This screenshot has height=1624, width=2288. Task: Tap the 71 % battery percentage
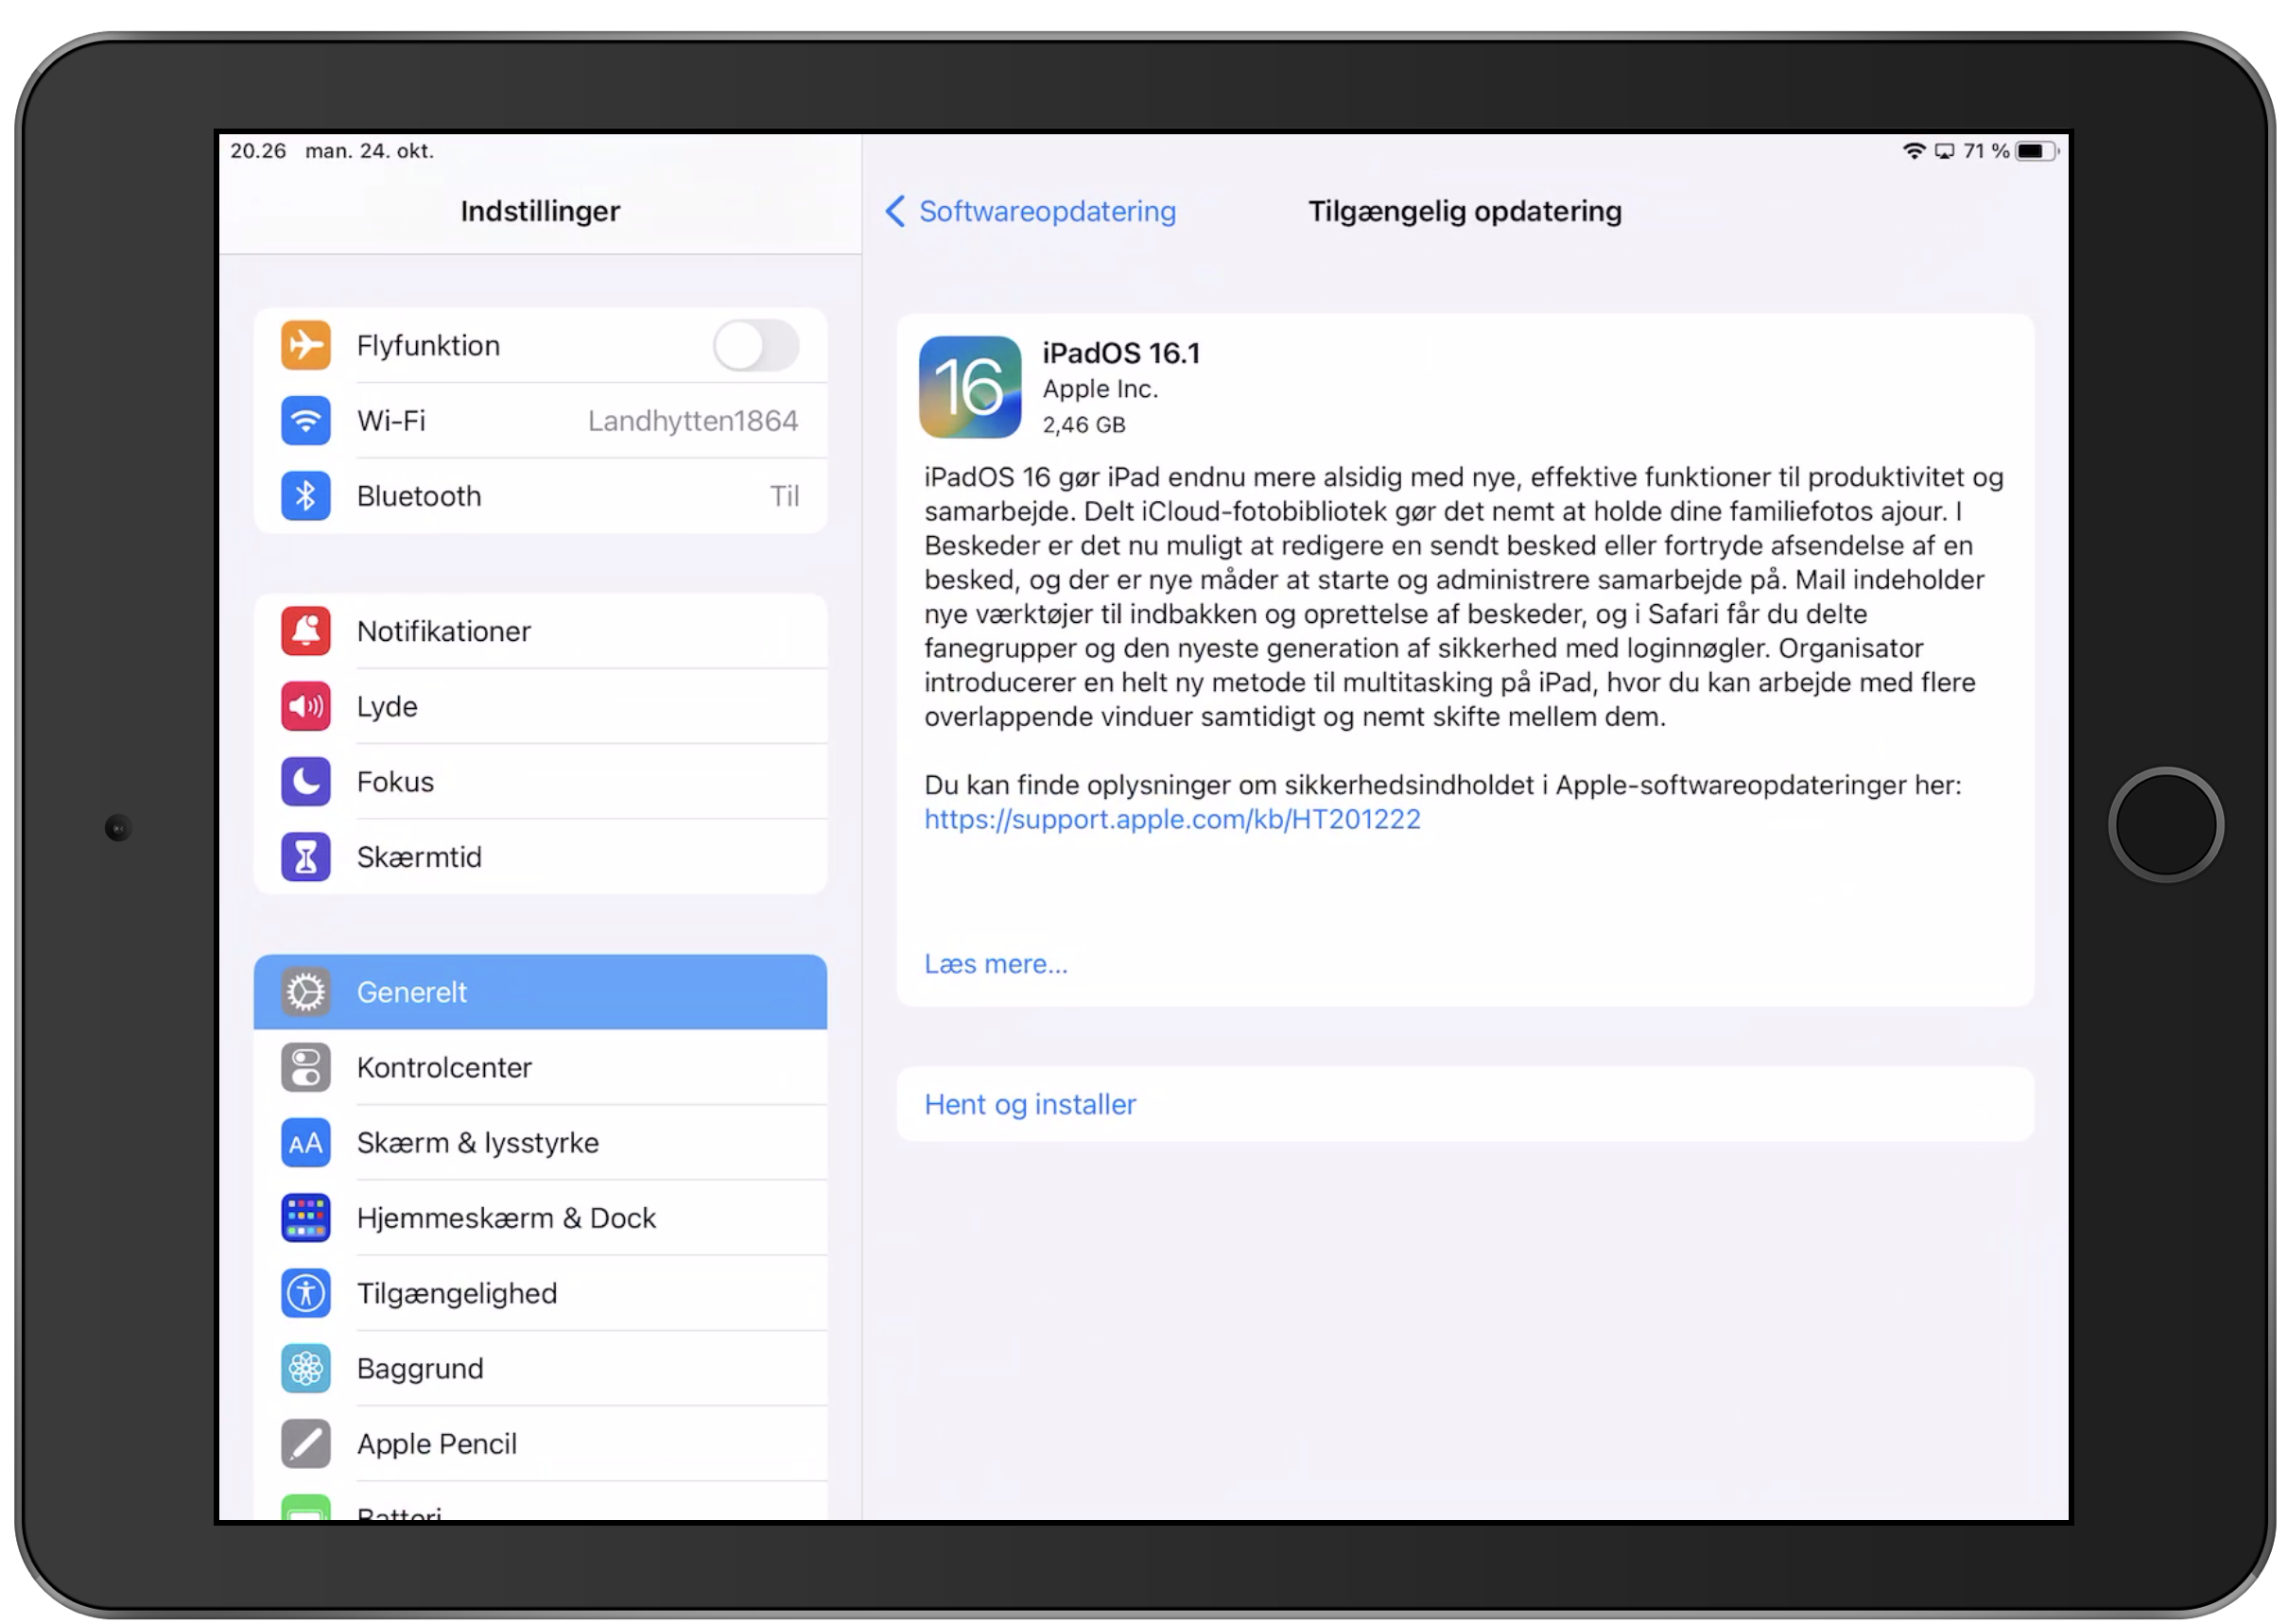click(1986, 151)
